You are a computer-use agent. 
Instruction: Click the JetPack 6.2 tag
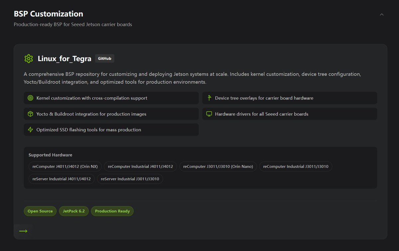coord(74,211)
